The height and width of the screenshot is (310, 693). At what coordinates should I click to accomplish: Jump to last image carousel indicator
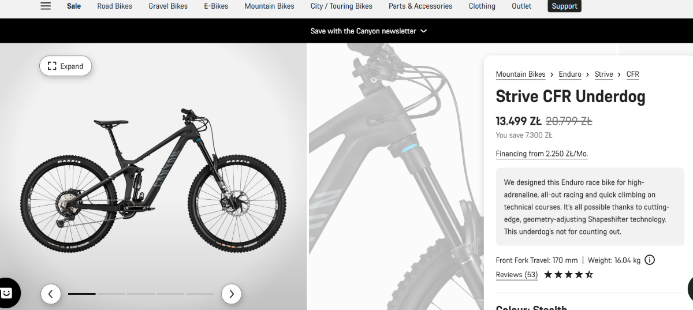[200, 294]
